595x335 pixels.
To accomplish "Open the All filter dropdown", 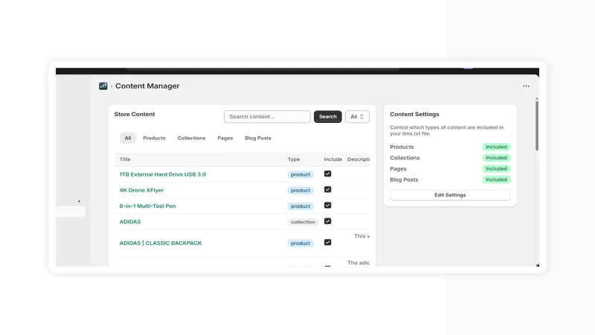I will pos(357,117).
